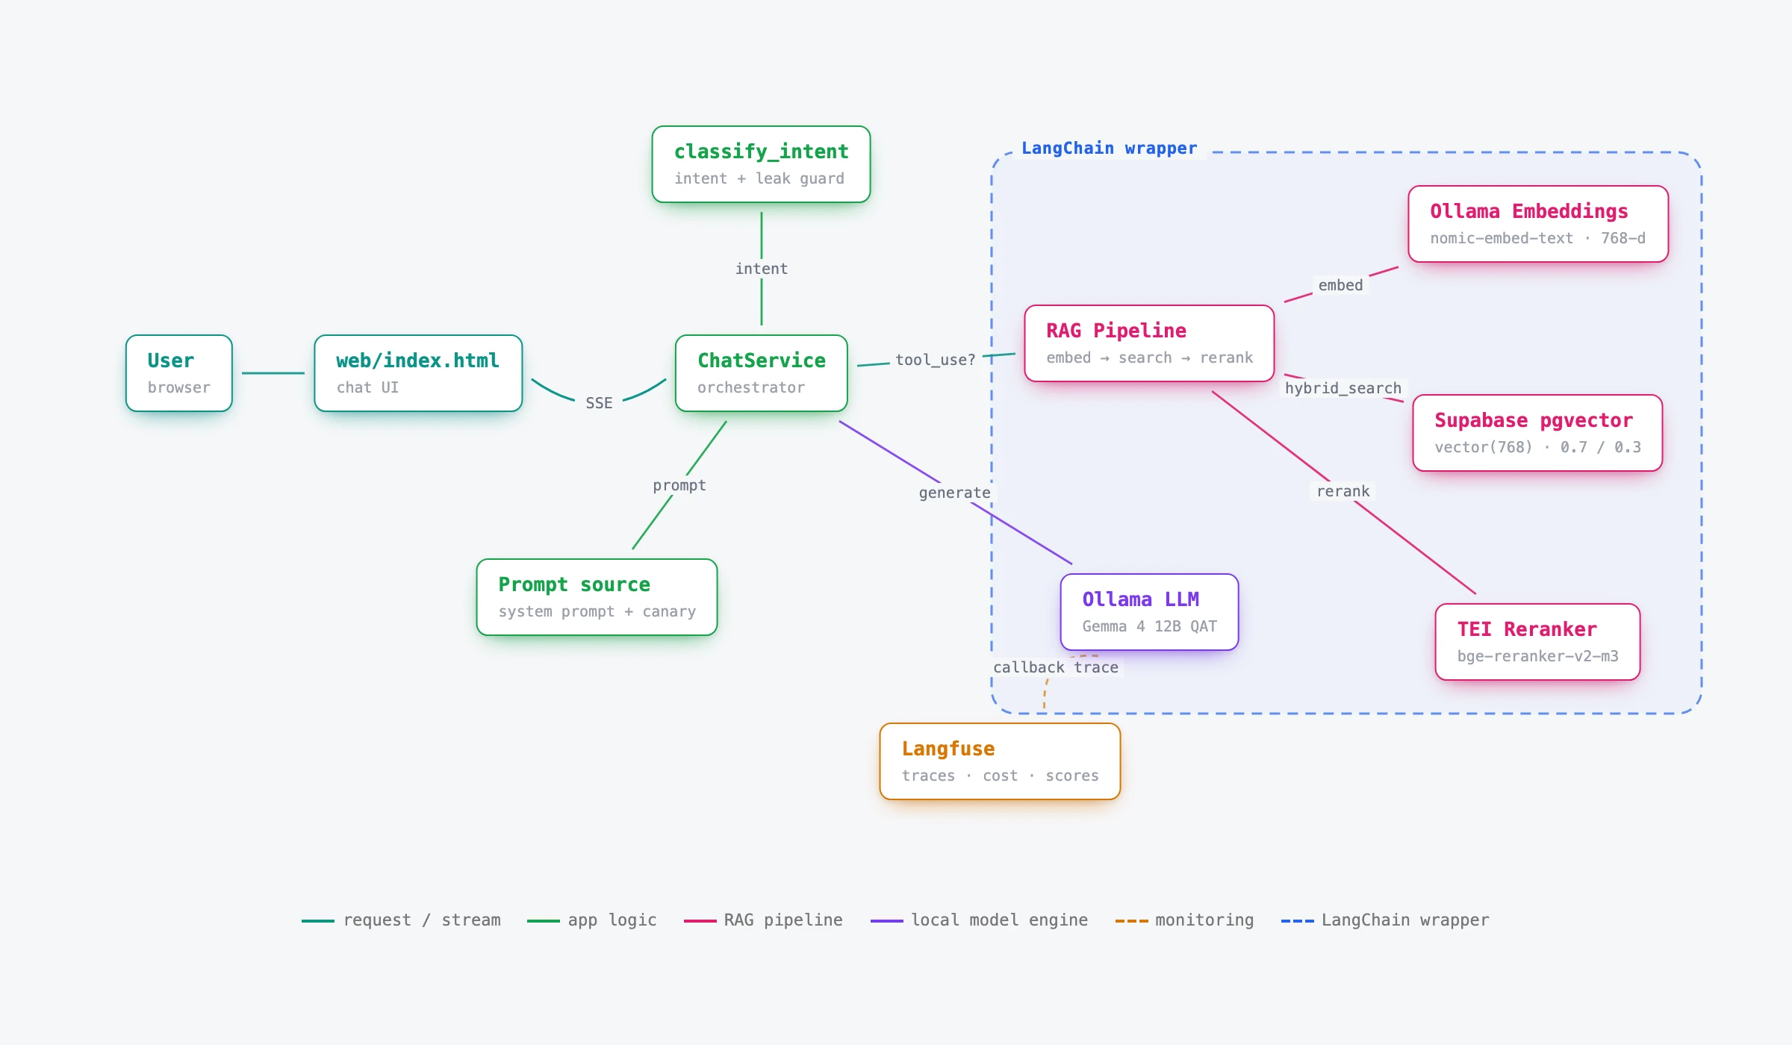Click the request / stream legend entry

tap(401, 920)
